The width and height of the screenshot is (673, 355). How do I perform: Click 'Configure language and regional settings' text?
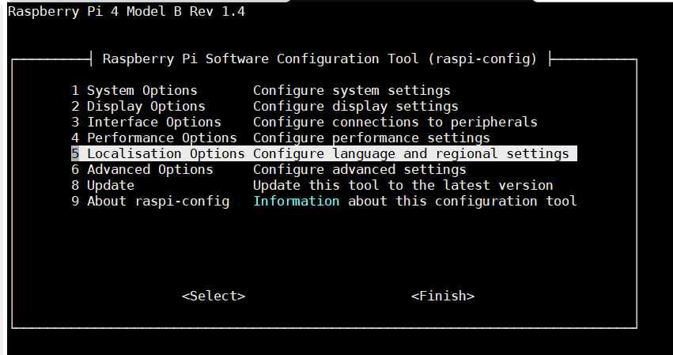coord(410,153)
